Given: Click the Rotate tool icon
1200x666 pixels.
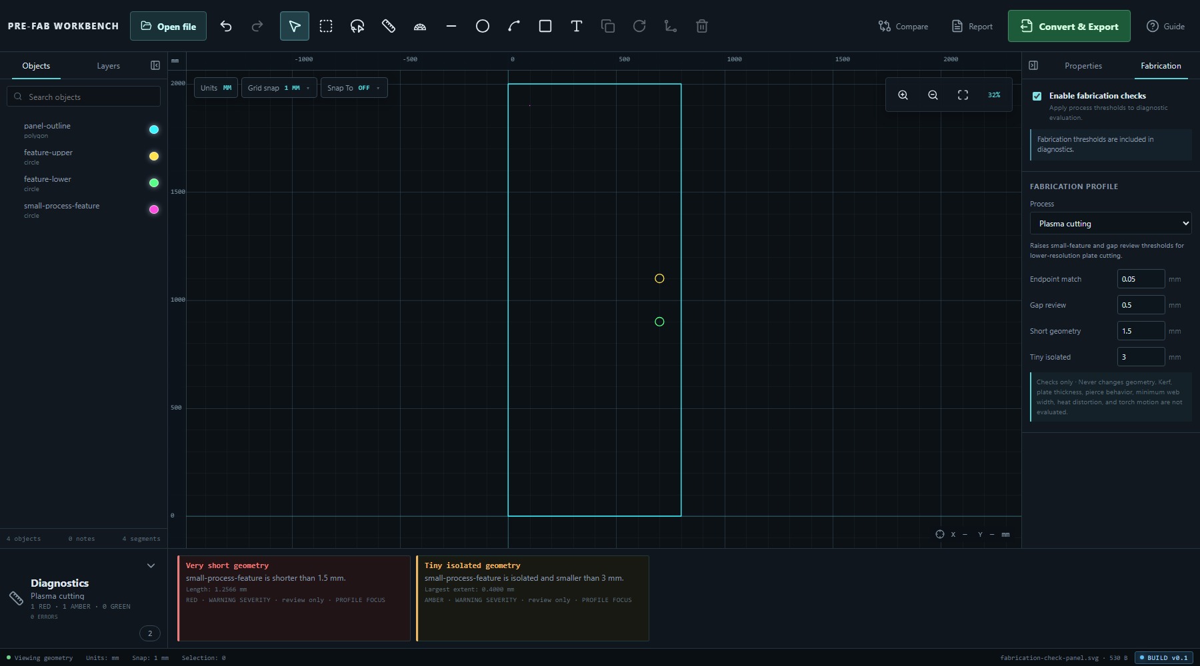Looking at the screenshot, I should coord(639,26).
